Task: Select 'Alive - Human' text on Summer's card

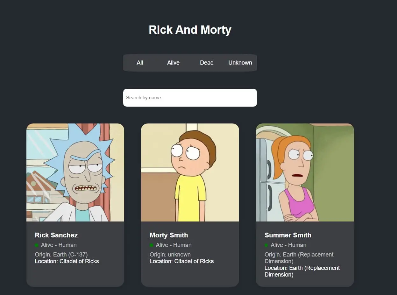Action: point(289,245)
